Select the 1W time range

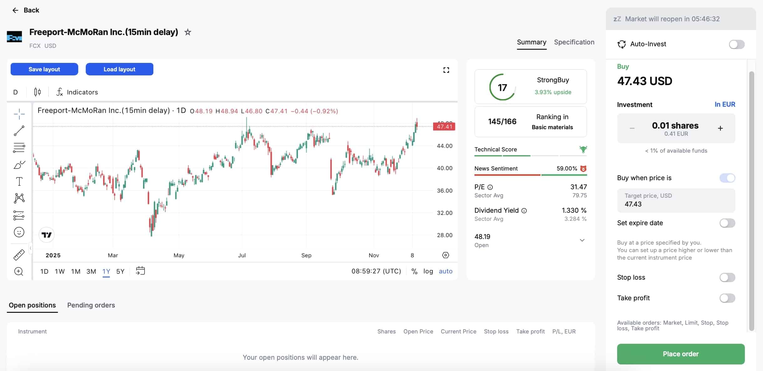click(x=60, y=271)
